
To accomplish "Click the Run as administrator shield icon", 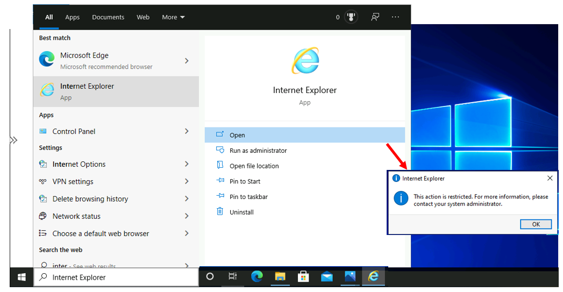I will (x=220, y=150).
